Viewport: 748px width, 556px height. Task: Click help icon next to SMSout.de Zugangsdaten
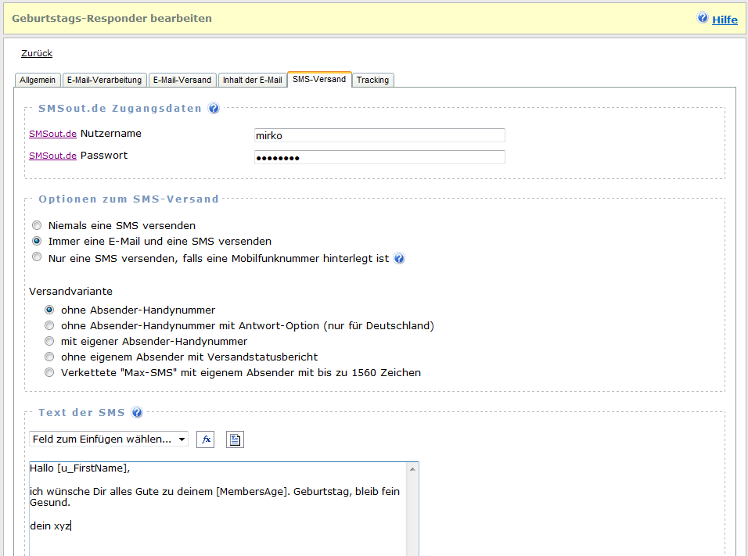coord(214,109)
